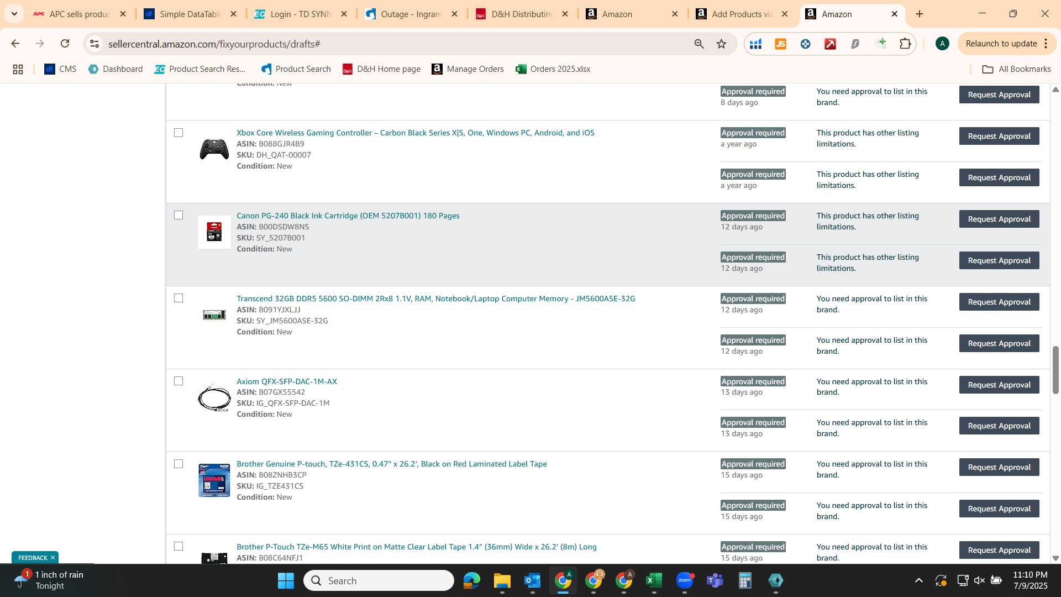Open the CMS bookmark
The height and width of the screenshot is (597, 1061).
[x=60, y=69]
